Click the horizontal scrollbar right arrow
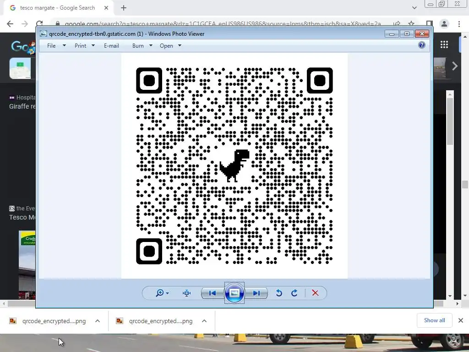The height and width of the screenshot is (352, 469). [458, 303]
